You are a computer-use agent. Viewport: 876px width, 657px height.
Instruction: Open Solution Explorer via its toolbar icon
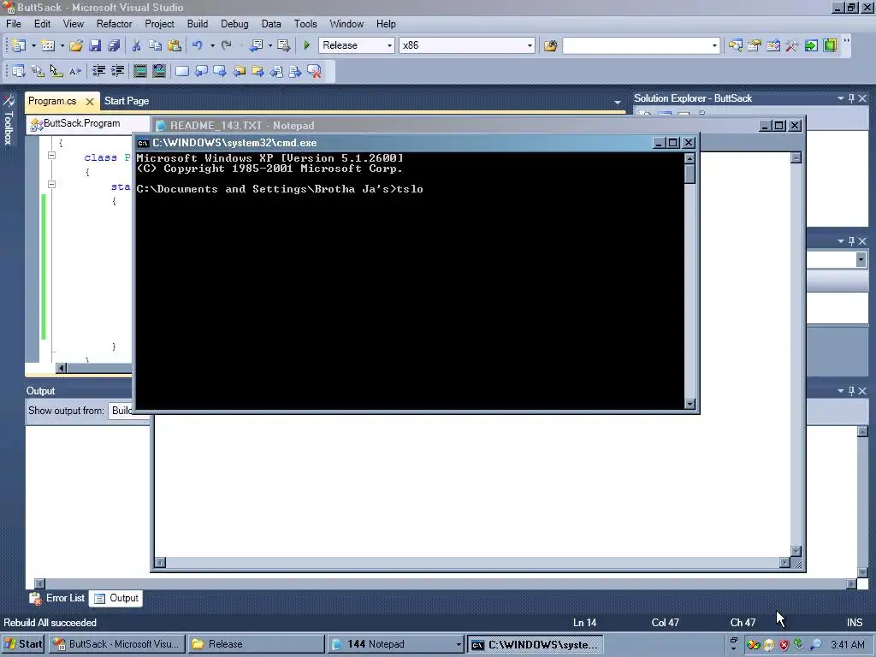pos(735,45)
